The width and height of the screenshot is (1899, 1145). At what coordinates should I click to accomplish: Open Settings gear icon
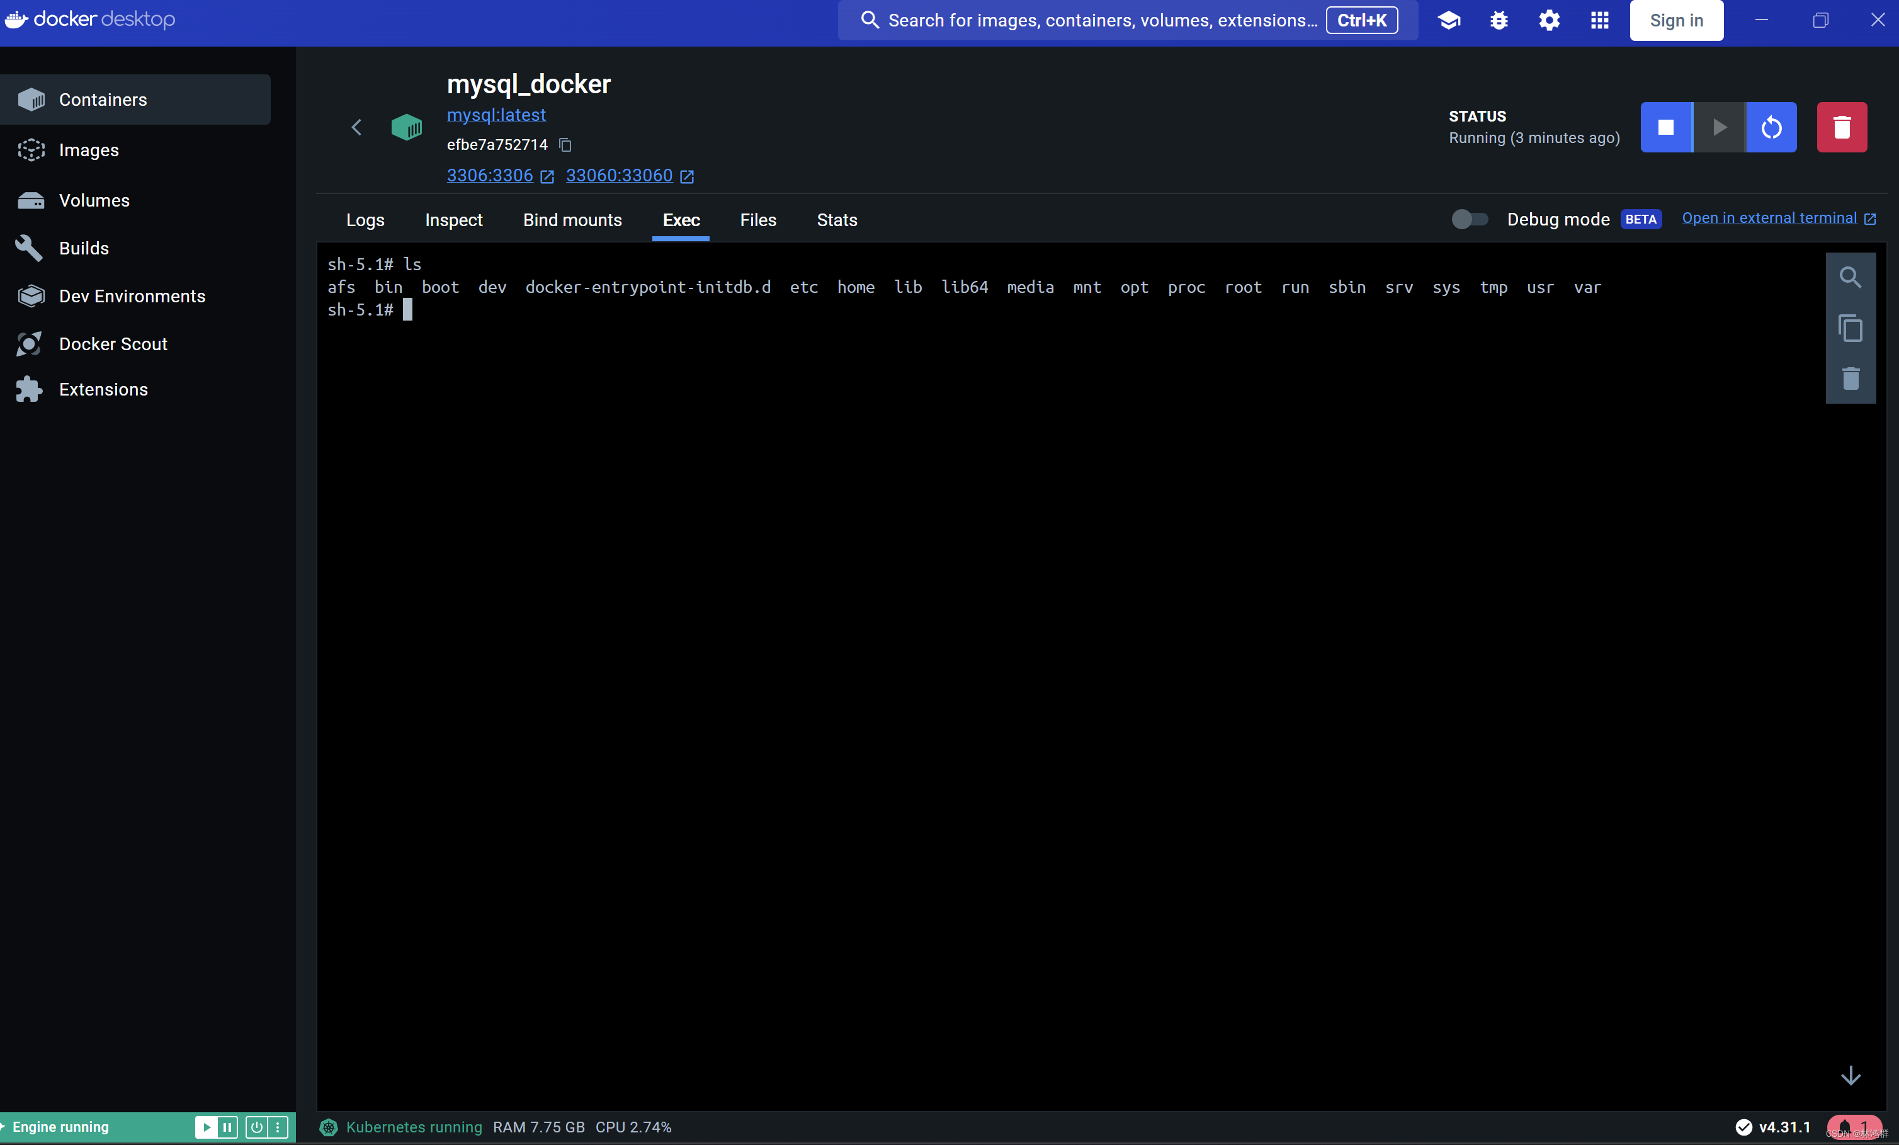(x=1549, y=20)
